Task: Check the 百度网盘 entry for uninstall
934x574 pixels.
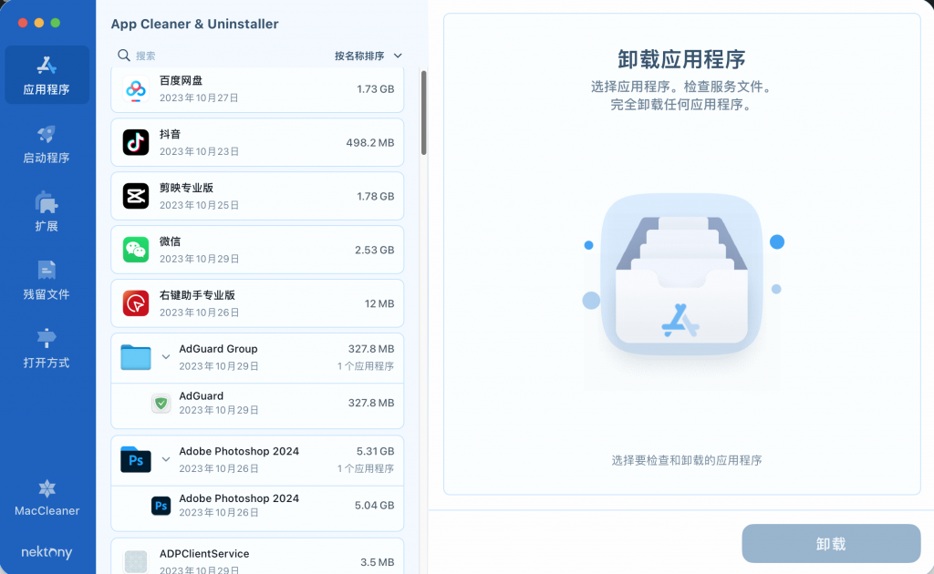Action: point(135,88)
